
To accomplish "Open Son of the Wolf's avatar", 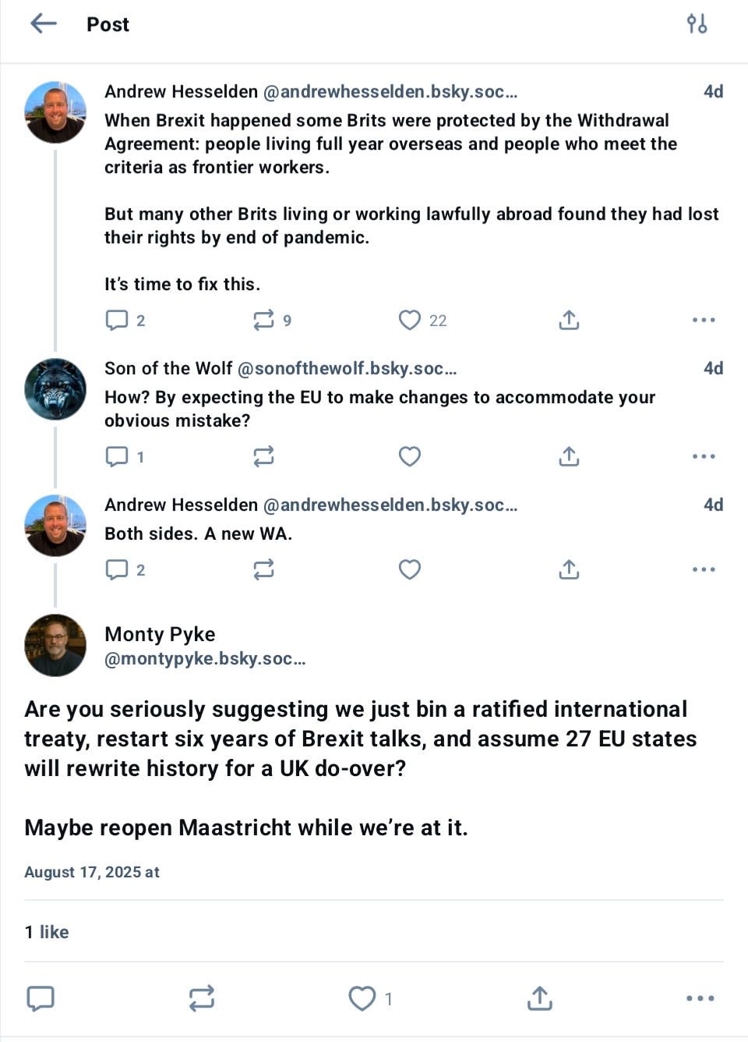I will (55, 389).
